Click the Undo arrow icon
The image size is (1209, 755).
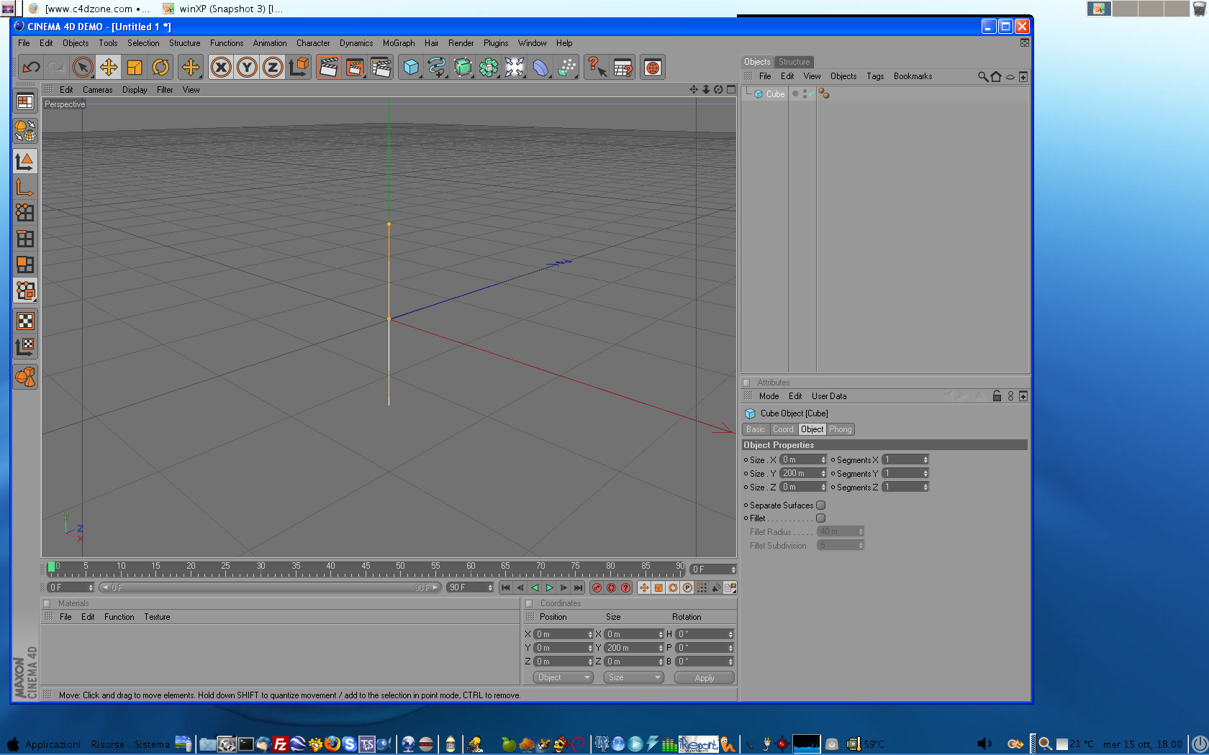(x=31, y=68)
